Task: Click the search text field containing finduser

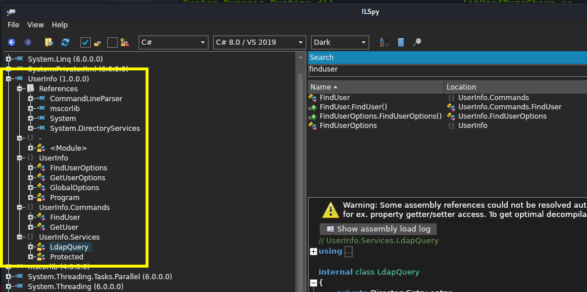Action: 447,70
